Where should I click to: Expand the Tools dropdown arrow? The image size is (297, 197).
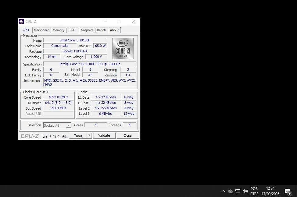tap(89, 135)
